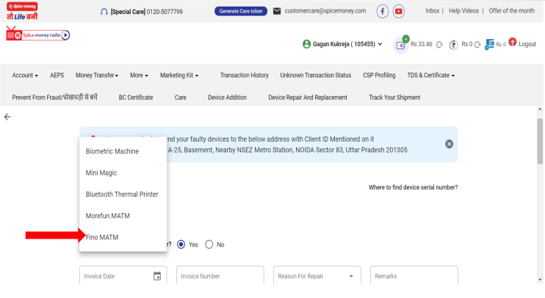545x298 pixels.
Task: Go back using the left arrow
Action: click(7, 117)
